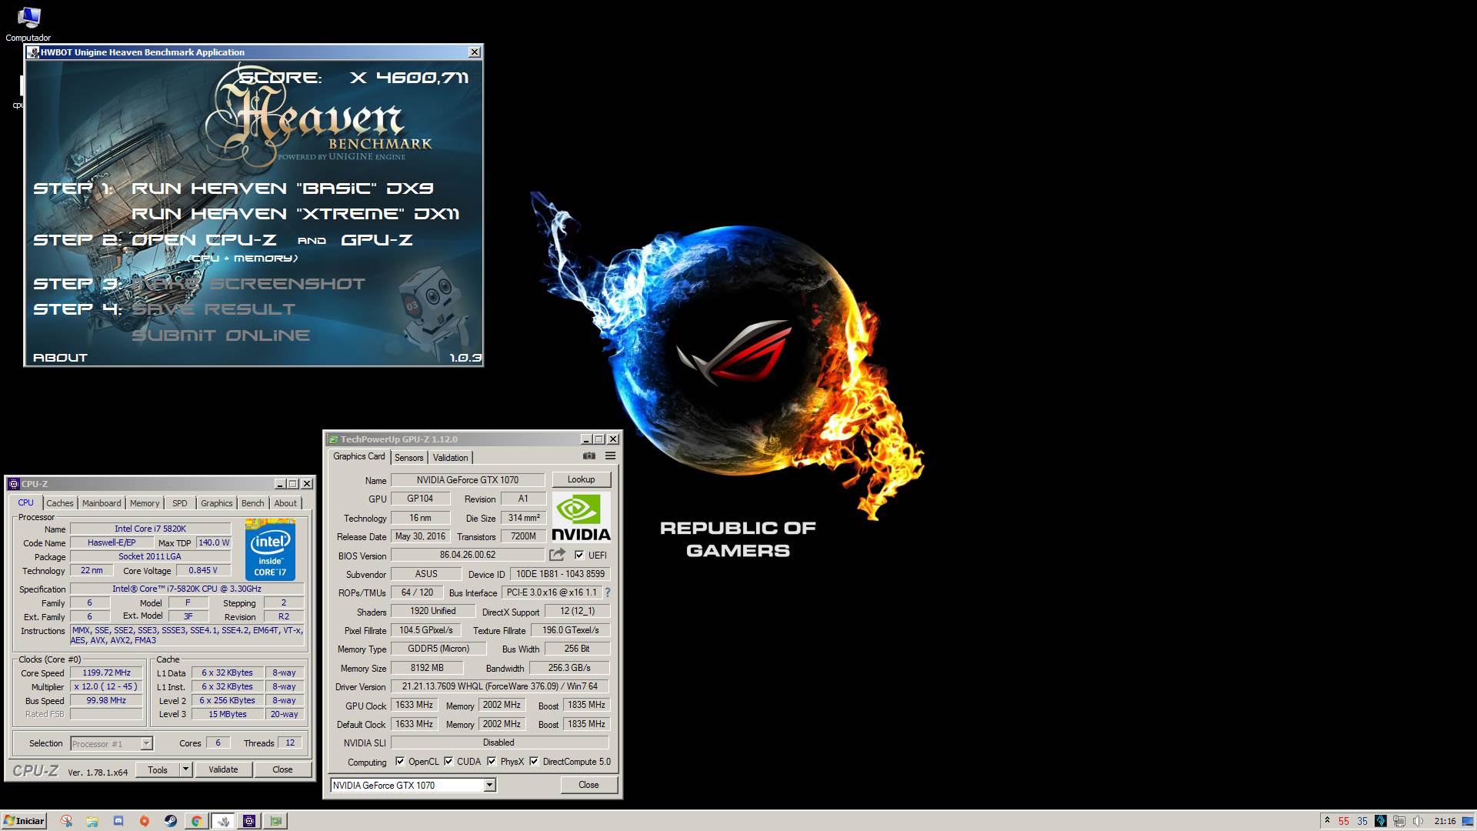Open the CPU-Z Processor selection dropdown

click(146, 743)
